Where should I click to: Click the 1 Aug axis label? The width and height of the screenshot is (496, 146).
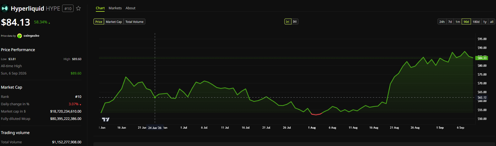click(312, 128)
